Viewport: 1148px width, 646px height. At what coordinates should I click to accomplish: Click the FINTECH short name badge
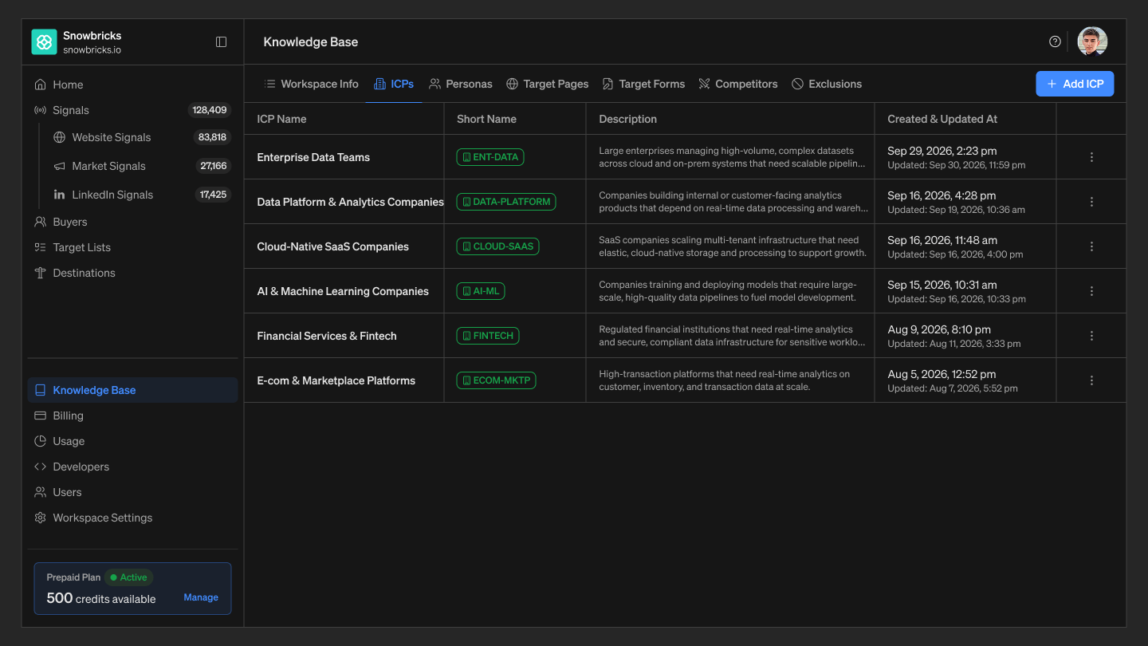point(488,336)
